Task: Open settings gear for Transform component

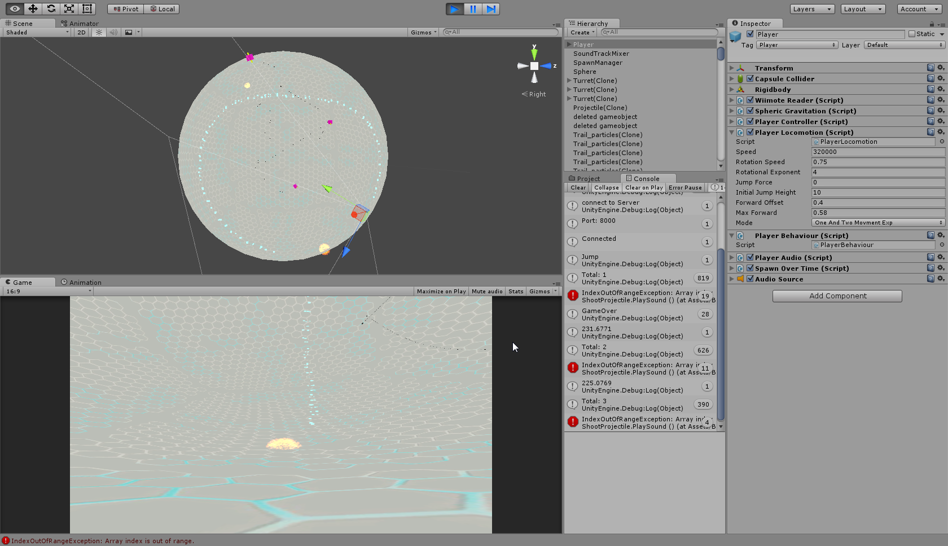Action: (x=941, y=68)
